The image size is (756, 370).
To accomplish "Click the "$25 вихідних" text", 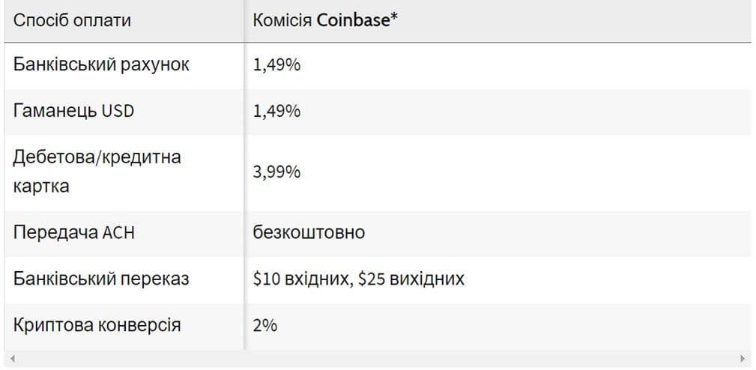I will [x=411, y=279].
